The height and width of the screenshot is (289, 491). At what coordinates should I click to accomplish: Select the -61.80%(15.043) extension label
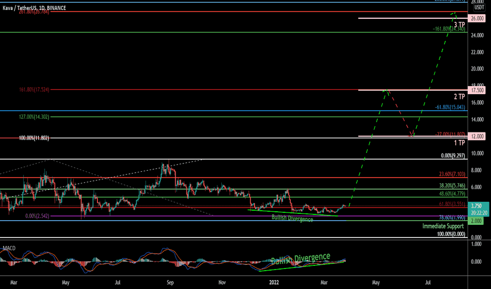click(450, 107)
